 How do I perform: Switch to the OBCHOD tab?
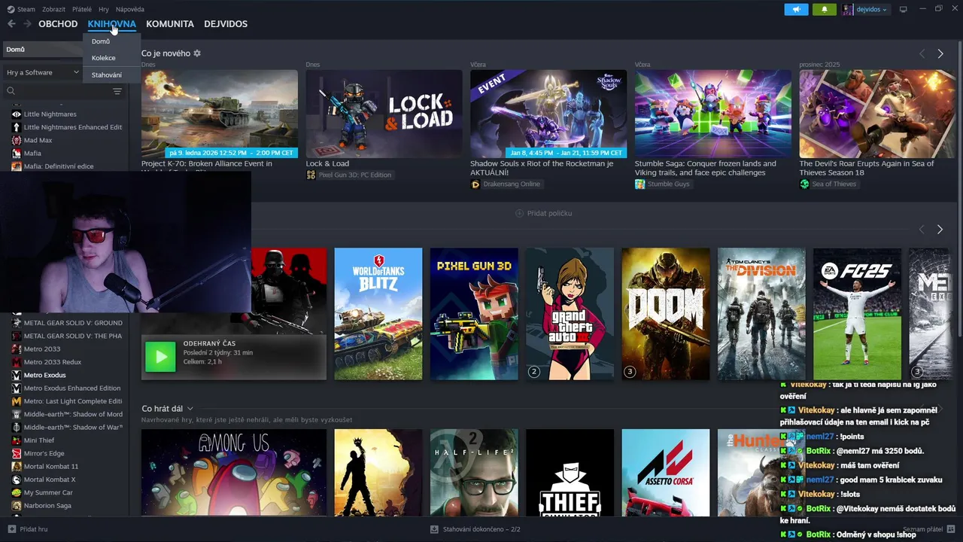(58, 24)
